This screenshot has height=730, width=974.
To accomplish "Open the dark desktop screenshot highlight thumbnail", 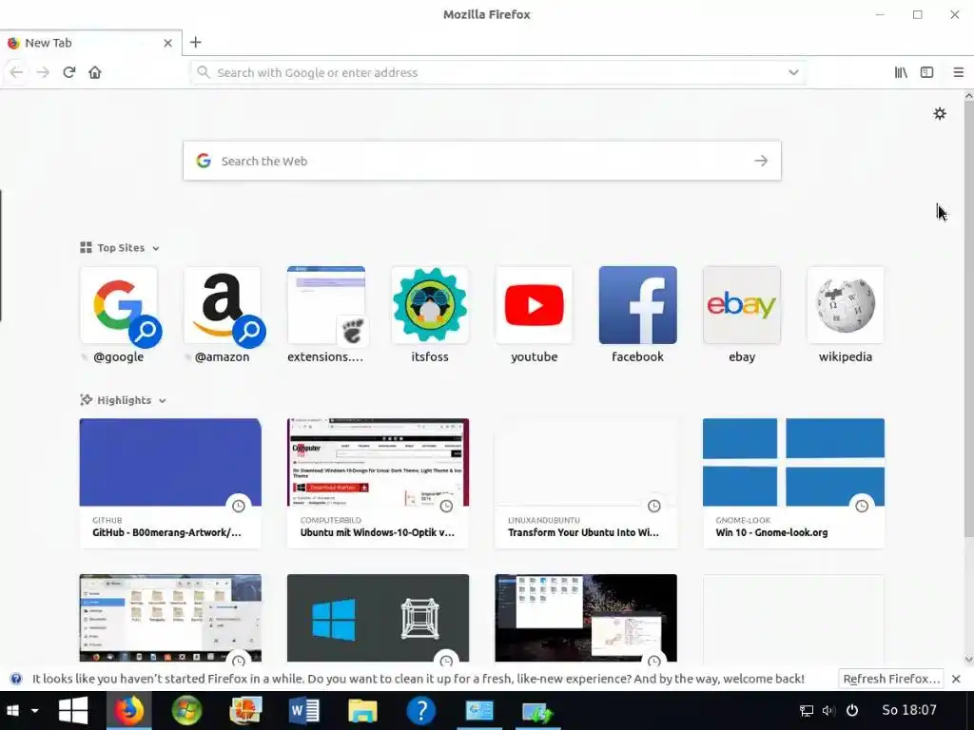I will click(586, 618).
